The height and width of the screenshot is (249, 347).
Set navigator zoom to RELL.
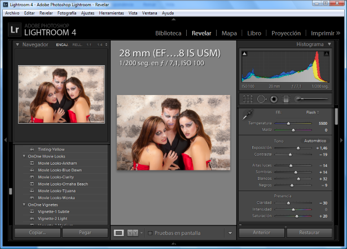(x=77, y=45)
